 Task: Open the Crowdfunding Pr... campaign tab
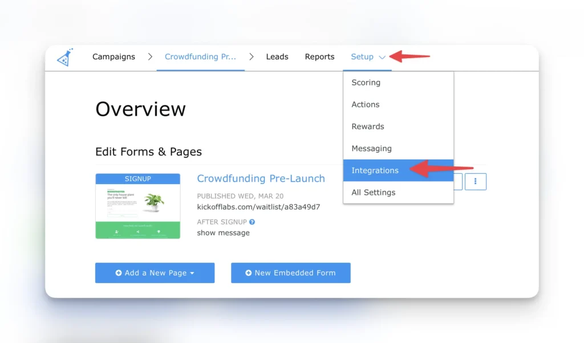[200, 56]
